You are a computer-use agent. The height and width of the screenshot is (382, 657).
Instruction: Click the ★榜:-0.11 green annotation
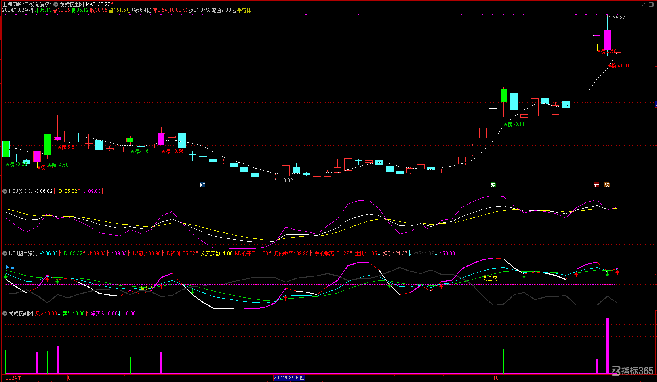tap(514, 124)
